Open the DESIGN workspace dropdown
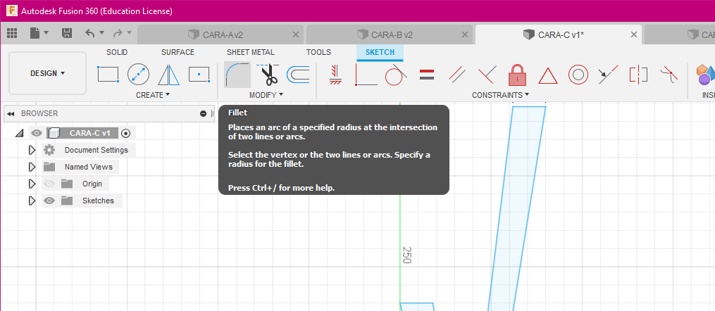The width and height of the screenshot is (715, 311). (47, 73)
